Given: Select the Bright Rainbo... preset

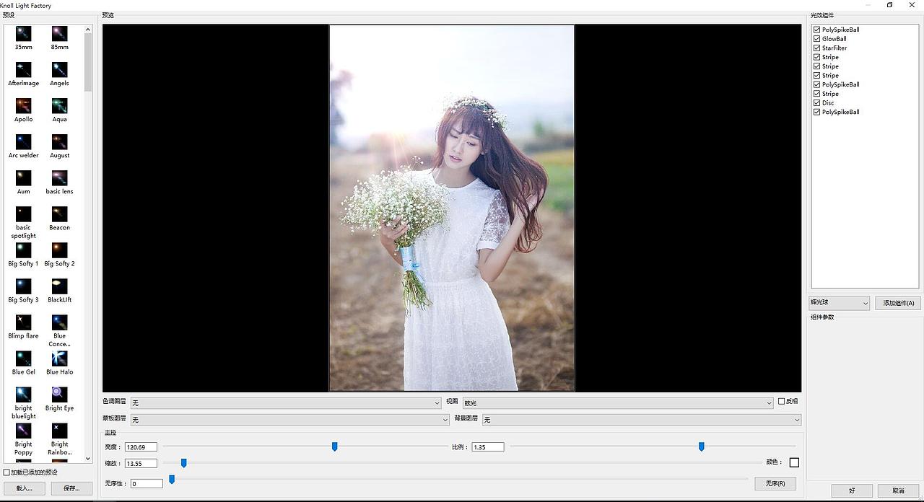Looking at the screenshot, I should click(59, 431).
